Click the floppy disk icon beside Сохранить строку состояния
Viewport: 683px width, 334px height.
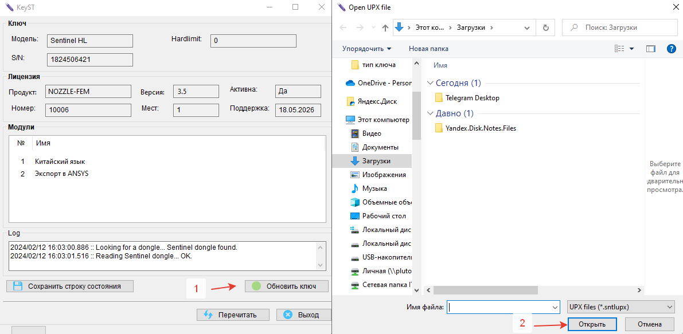17,286
